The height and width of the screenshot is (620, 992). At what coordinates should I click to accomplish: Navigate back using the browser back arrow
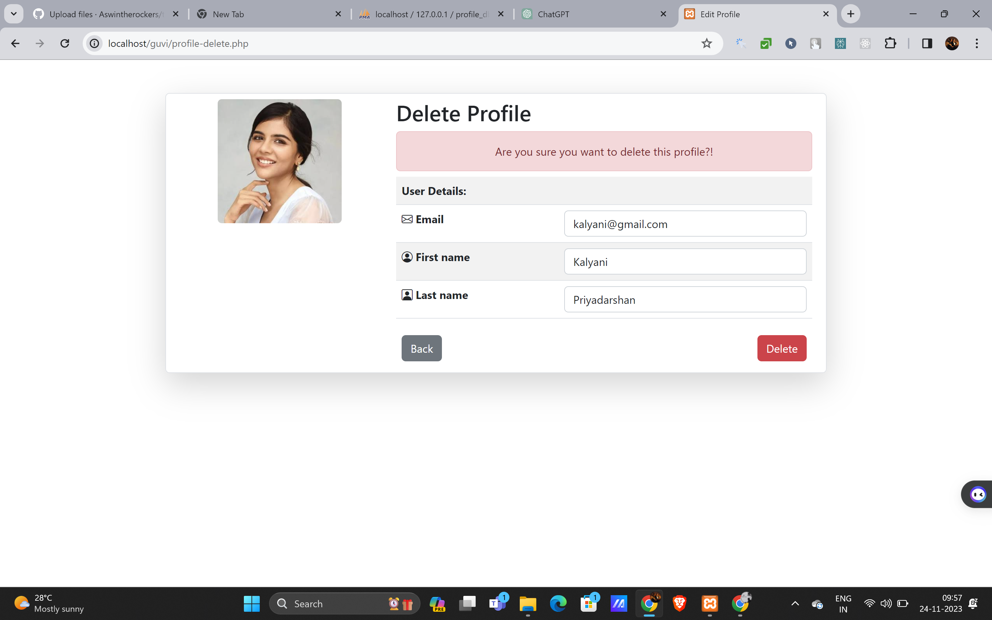pyautogui.click(x=15, y=43)
